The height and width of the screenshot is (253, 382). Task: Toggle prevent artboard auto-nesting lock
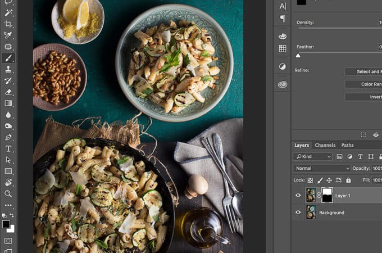pyautogui.click(x=339, y=180)
